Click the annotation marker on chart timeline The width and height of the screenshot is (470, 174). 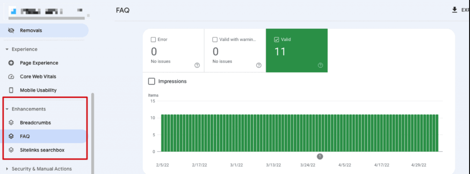pyautogui.click(x=320, y=156)
